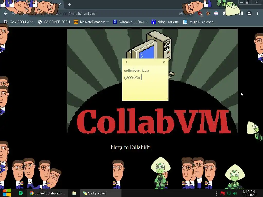The image size is (263, 197).
Task: Go back with the browser back arrow
Action: [6, 13]
